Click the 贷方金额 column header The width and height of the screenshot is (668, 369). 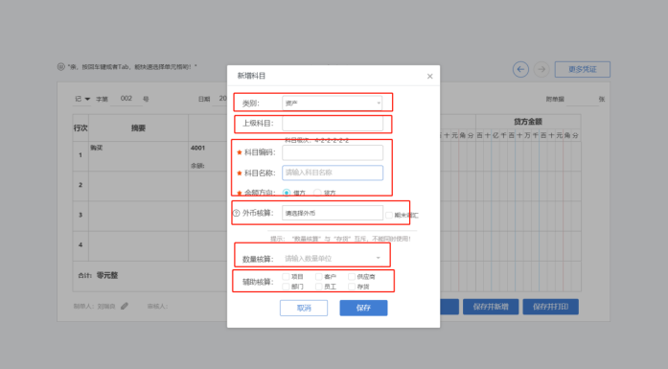pyautogui.click(x=528, y=122)
